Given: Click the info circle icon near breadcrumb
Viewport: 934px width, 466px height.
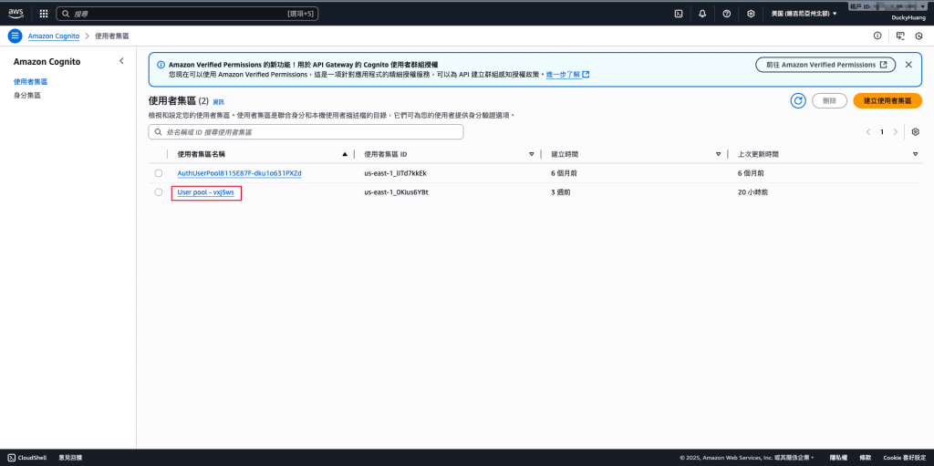Looking at the screenshot, I should 877,36.
